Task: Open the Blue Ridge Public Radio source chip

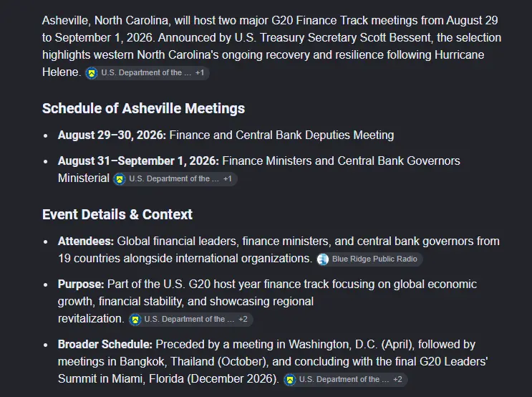Action: point(369,259)
